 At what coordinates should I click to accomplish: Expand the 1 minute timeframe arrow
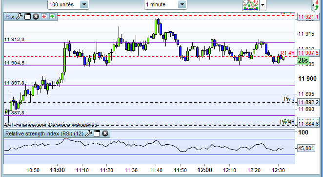[x=182, y=4]
